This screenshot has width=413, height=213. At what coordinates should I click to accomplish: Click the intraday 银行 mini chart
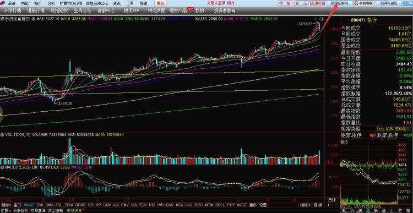click(x=369, y=174)
